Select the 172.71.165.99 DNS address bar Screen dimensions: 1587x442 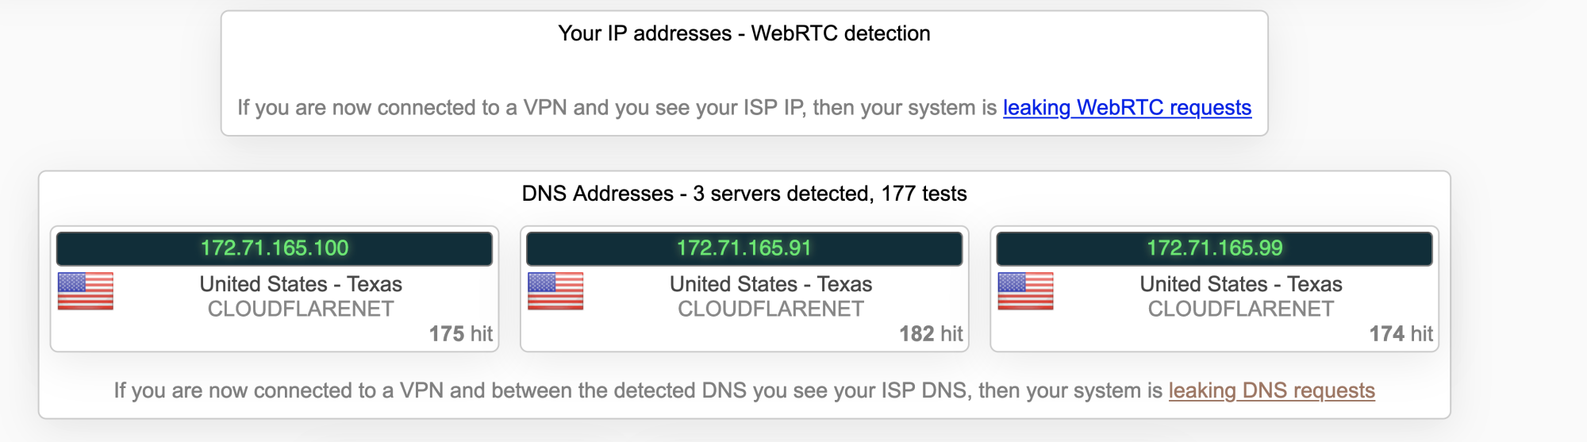[x=1214, y=248]
